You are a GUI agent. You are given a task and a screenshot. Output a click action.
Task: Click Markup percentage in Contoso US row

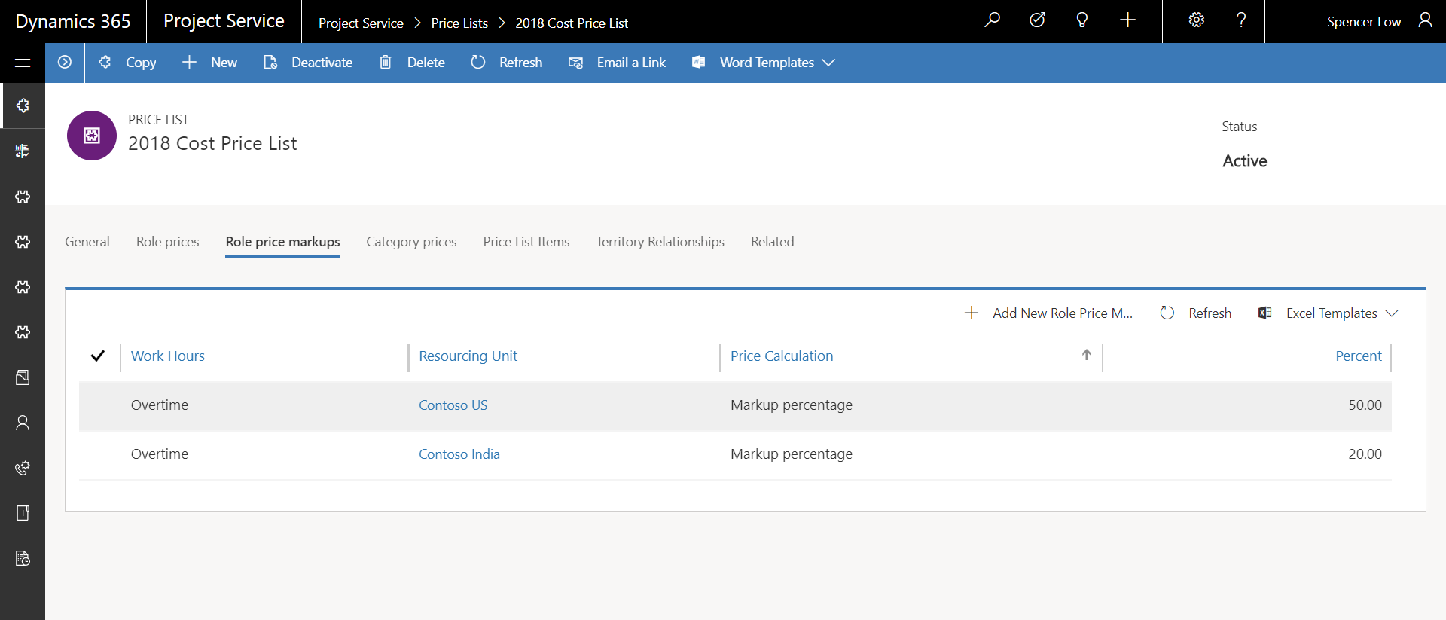tap(792, 405)
